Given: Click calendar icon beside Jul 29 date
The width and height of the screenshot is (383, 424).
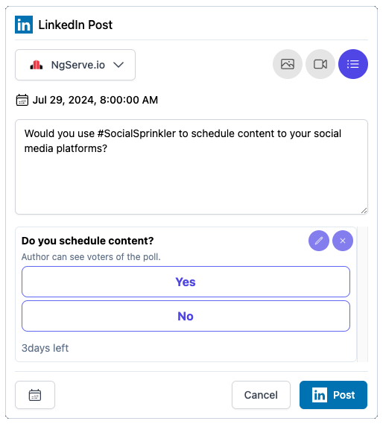Looking at the screenshot, I should tap(22, 100).
